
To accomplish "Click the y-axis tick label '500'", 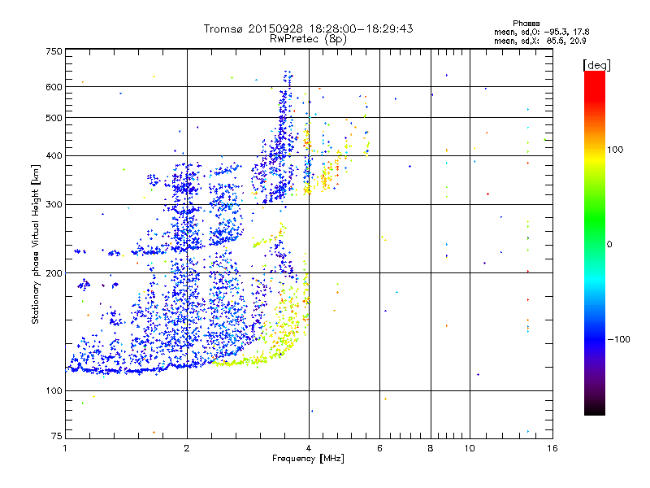I will click(54, 118).
